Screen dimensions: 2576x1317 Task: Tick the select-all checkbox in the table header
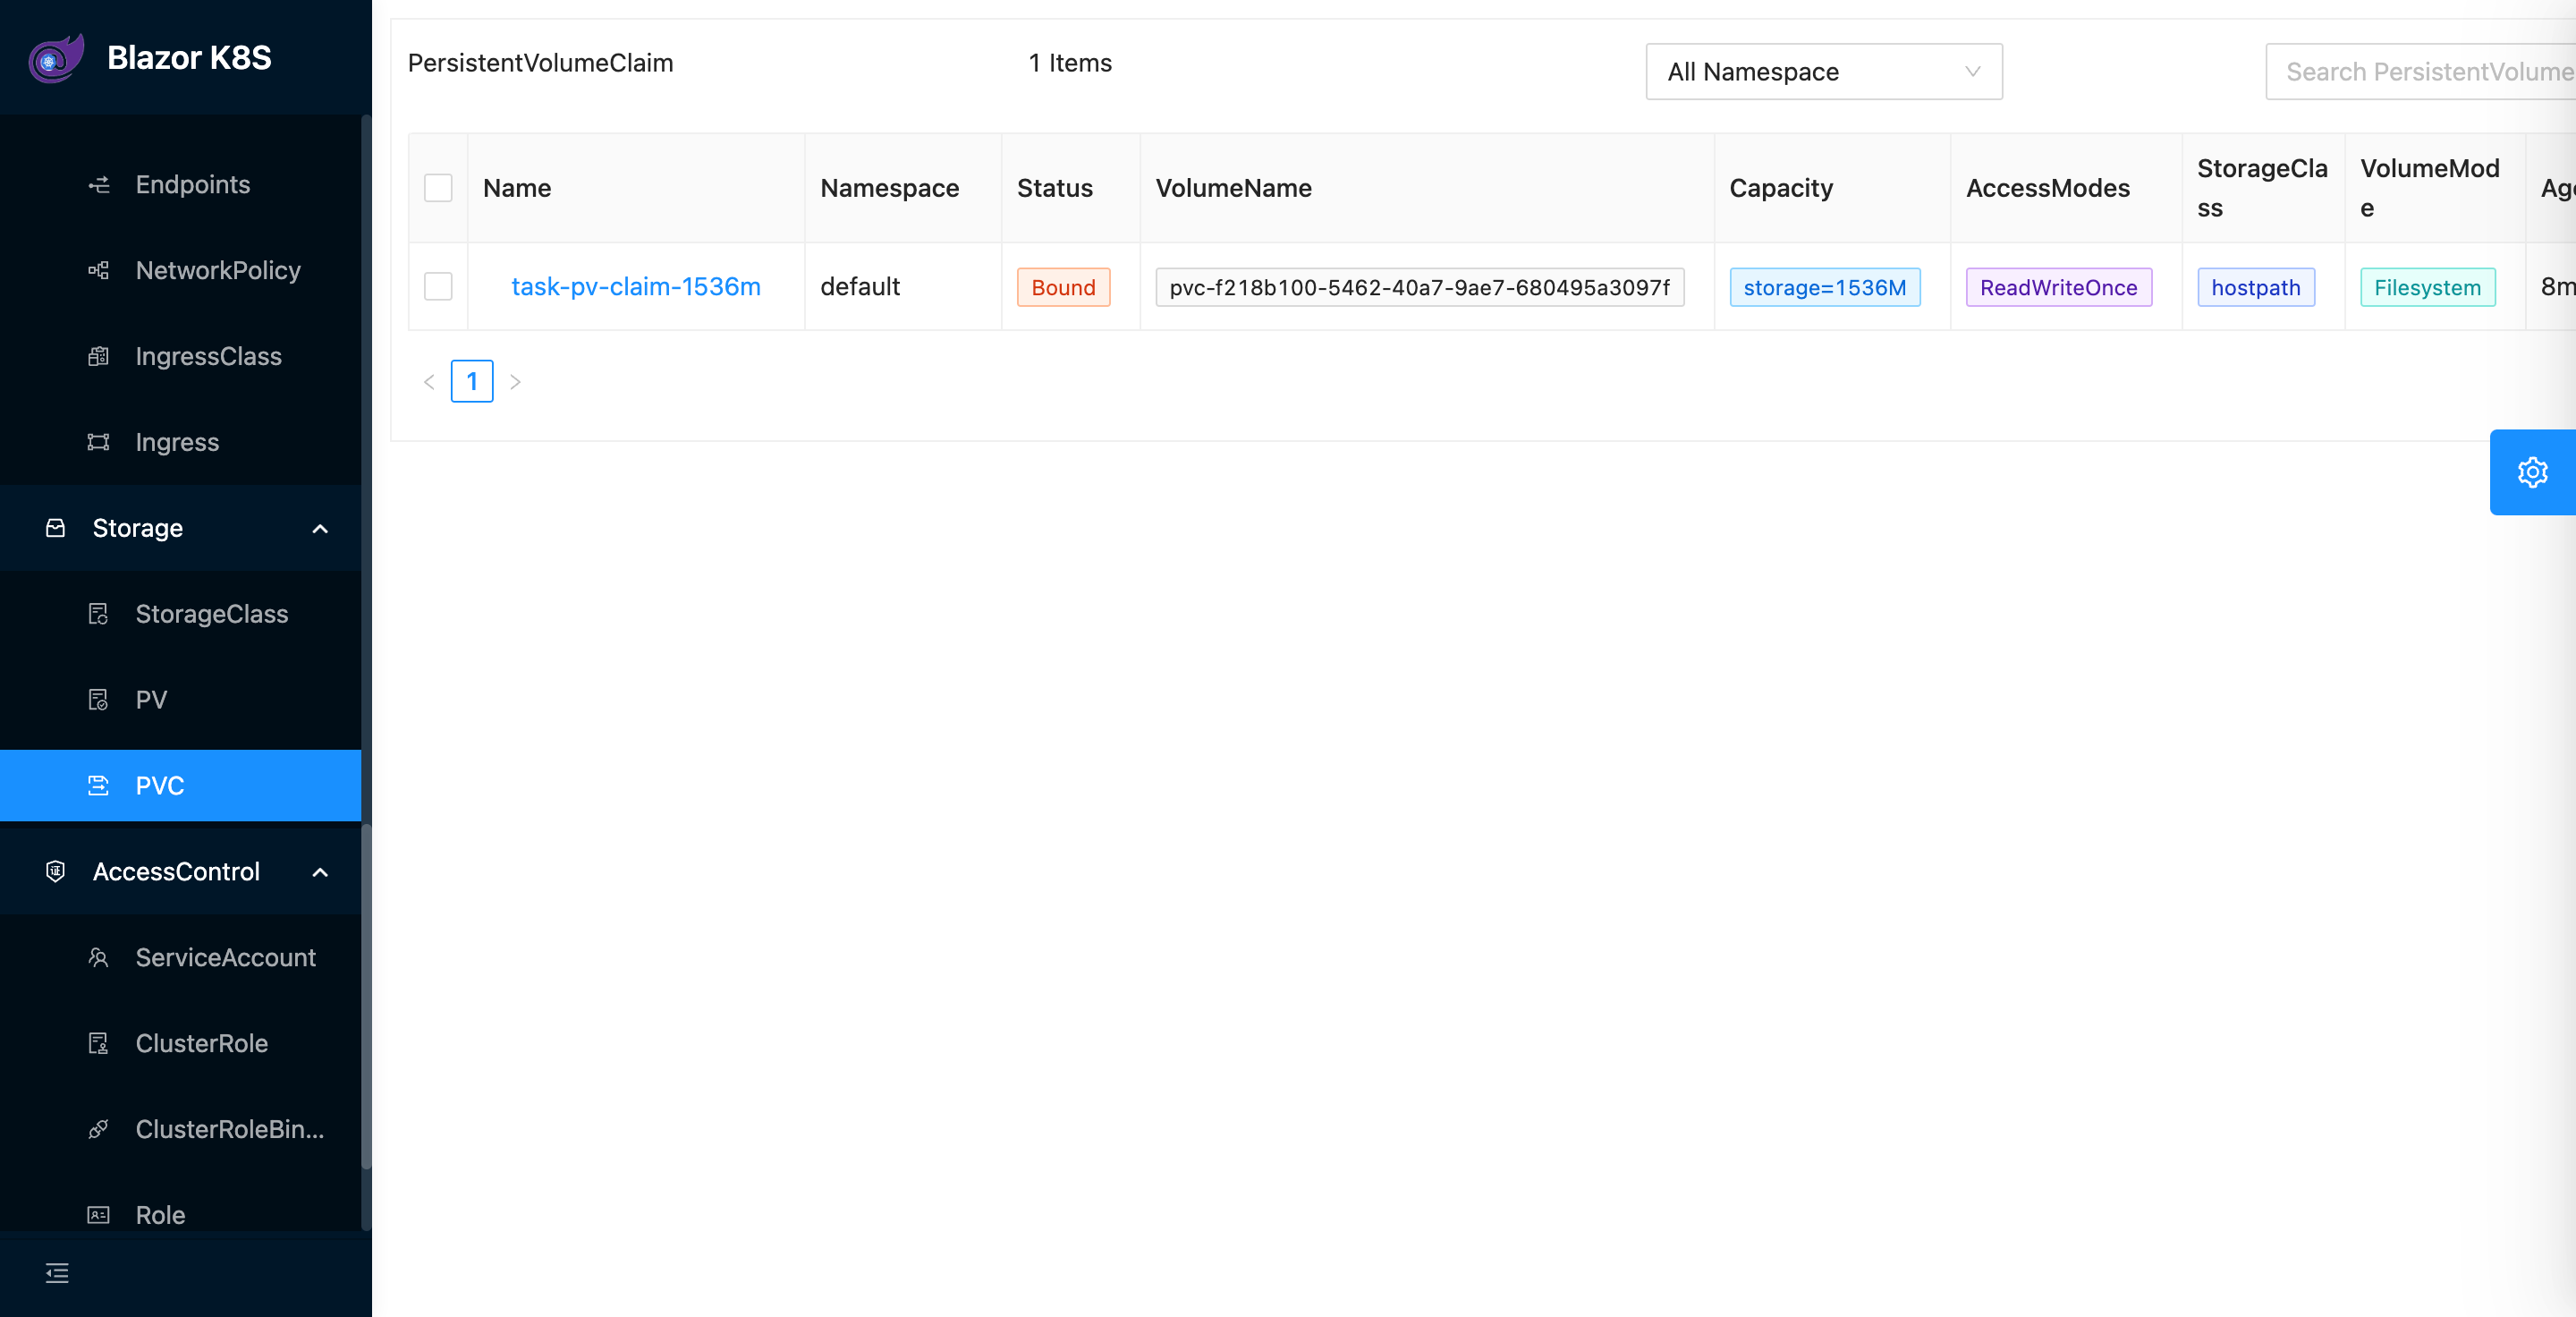coord(438,188)
